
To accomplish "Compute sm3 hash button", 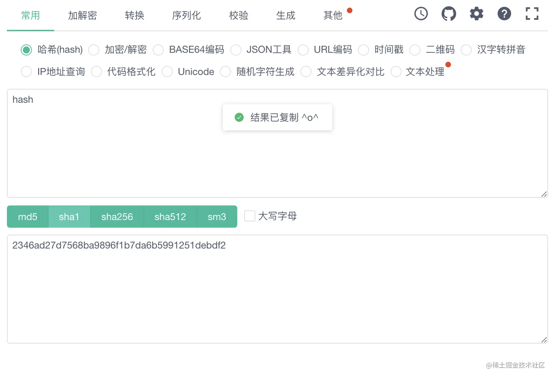I will point(217,217).
